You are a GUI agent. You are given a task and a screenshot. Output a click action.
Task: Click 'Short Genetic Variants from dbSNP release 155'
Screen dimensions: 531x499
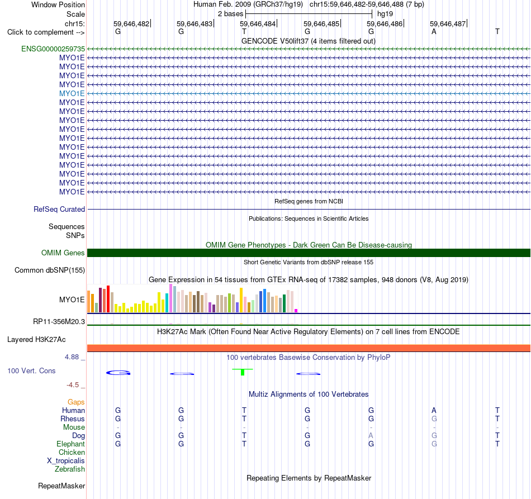tap(309, 262)
